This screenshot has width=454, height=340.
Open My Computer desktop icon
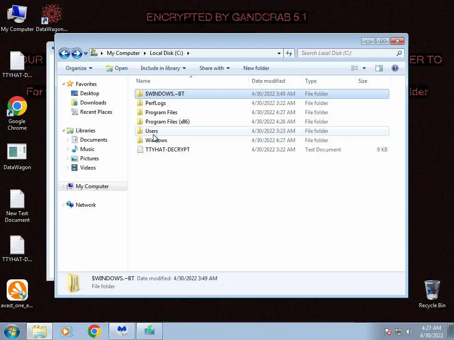17,18
